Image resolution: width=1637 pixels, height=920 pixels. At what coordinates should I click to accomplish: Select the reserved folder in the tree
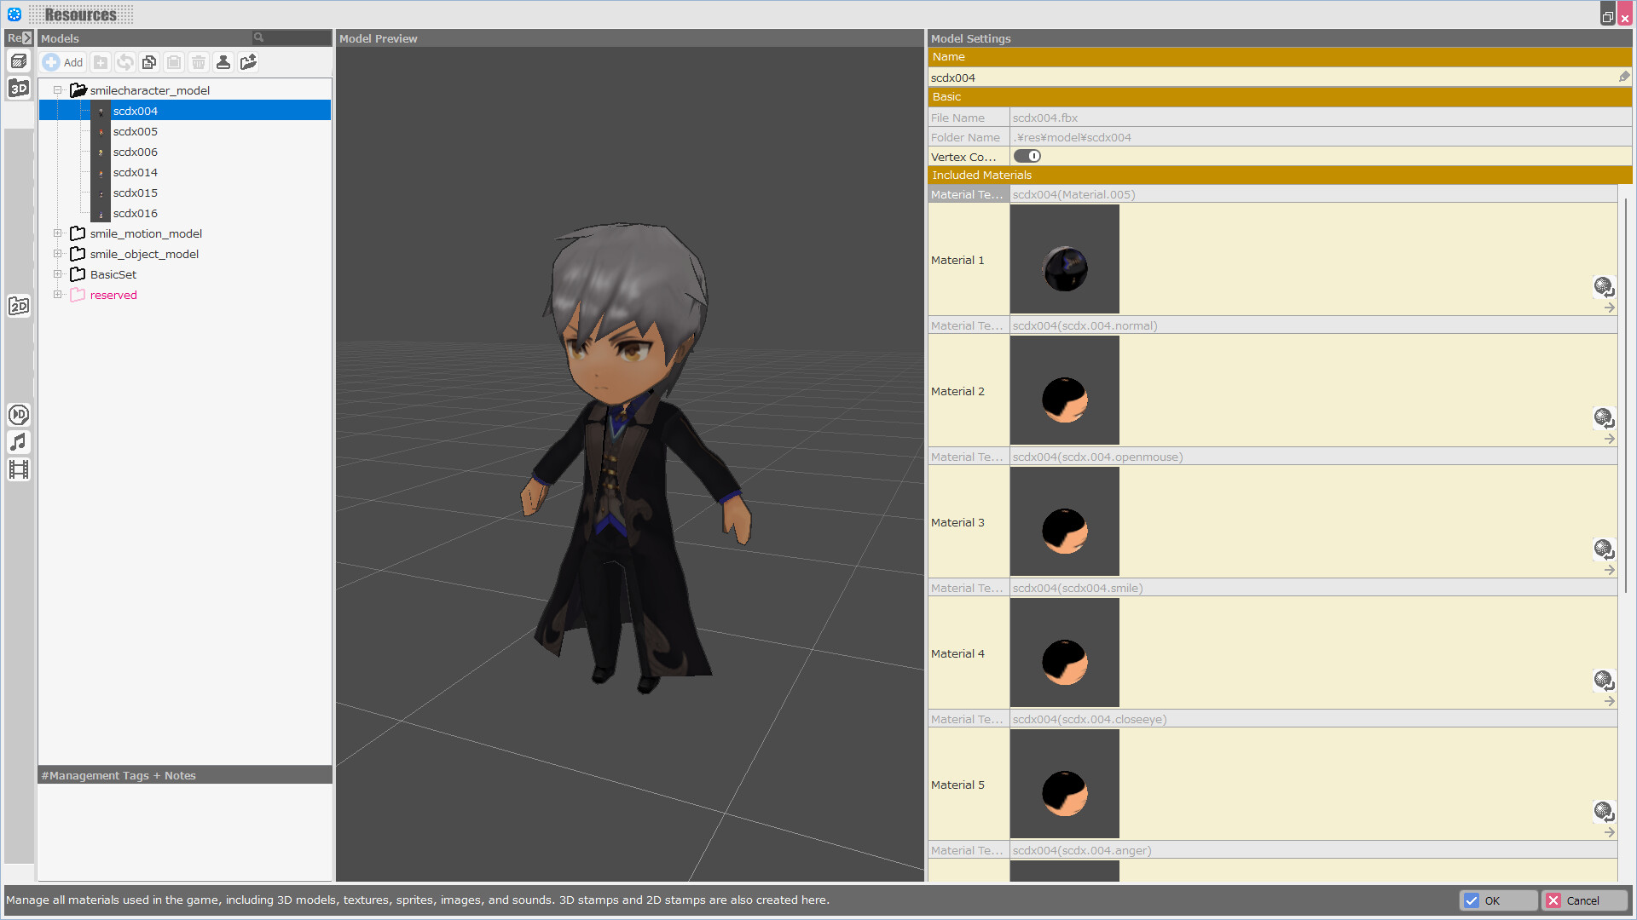pyautogui.click(x=113, y=295)
